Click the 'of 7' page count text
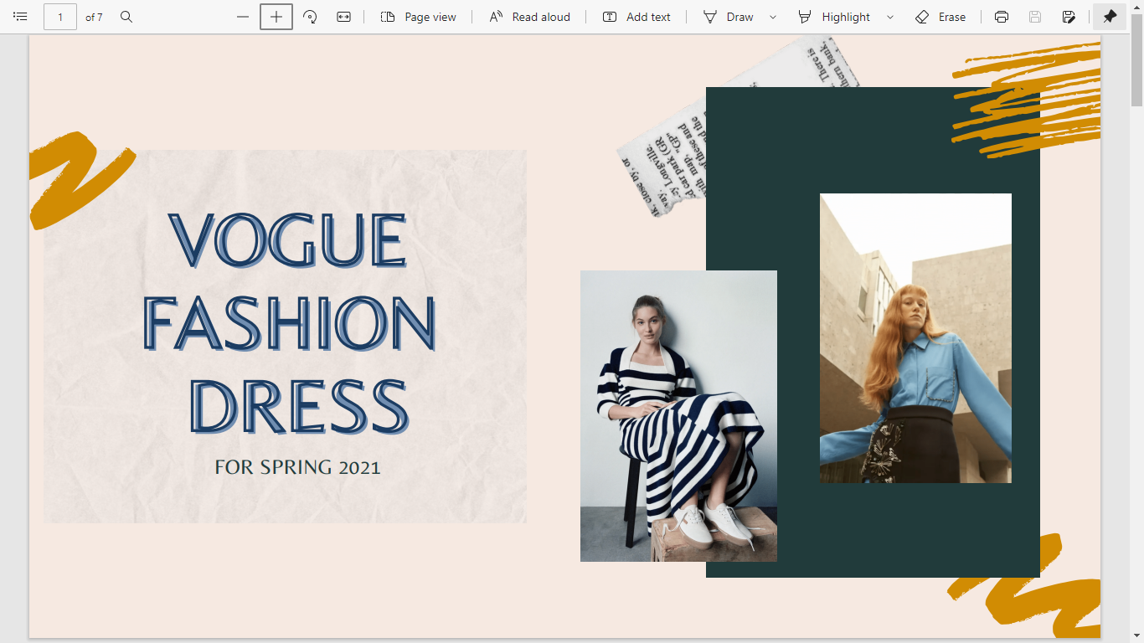 (94, 17)
